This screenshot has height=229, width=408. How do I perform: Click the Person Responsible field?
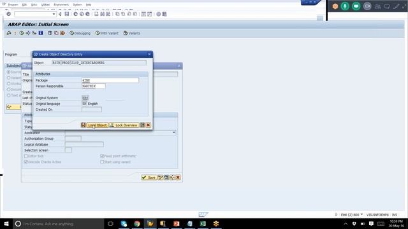pyautogui.click(x=94, y=87)
